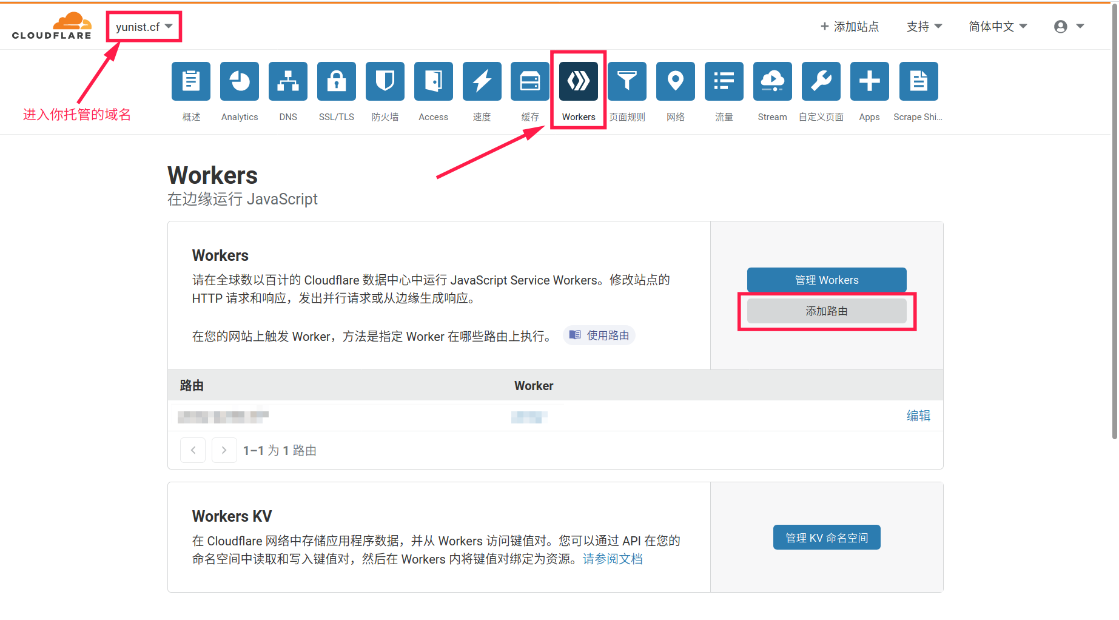Click the page vertical scrollbar
Viewport: 1119px width, 620px height.
1115,221
